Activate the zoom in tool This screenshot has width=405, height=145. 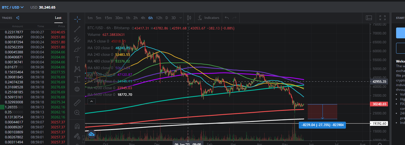pyautogui.click(x=77, y=112)
